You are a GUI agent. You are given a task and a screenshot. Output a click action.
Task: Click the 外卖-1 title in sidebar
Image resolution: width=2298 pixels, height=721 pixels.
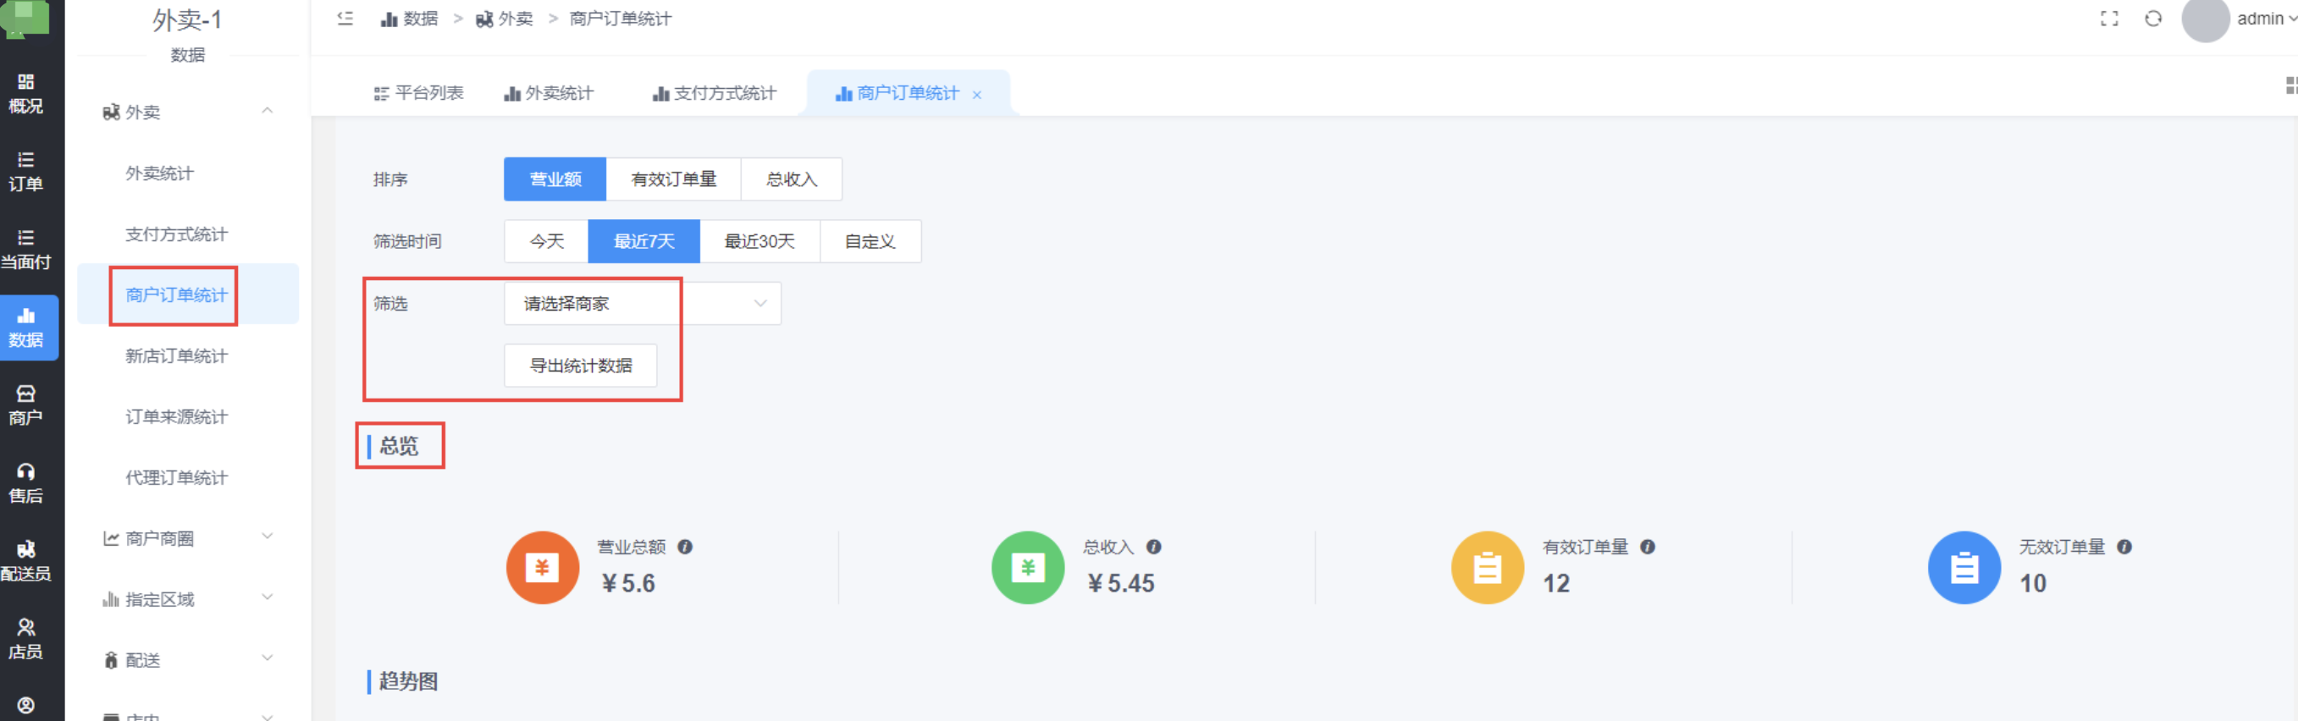(x=187, y=19)
